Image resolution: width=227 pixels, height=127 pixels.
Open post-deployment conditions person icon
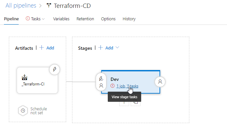(x=160, y=82)
